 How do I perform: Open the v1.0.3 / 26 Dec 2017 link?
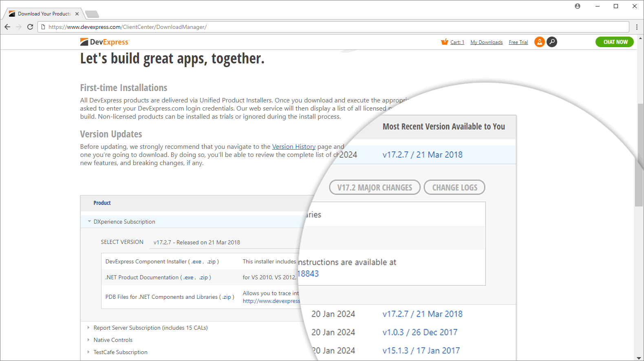[x=420, y=333]
